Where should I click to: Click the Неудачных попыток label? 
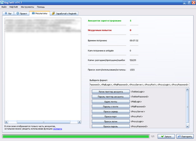coord(100,30)
